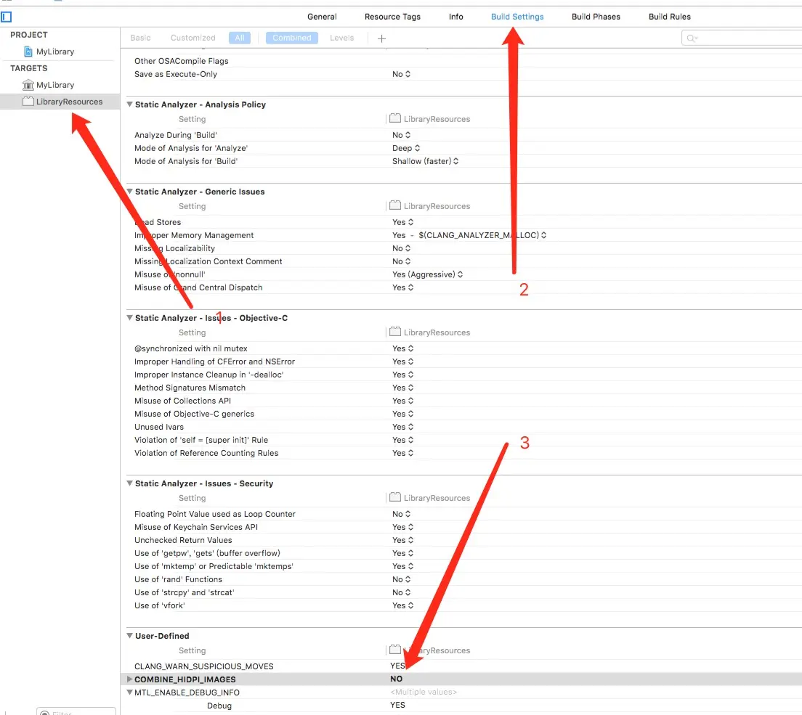
Task: Select LibraryResources target row
Action: click(x=60, y=102)
